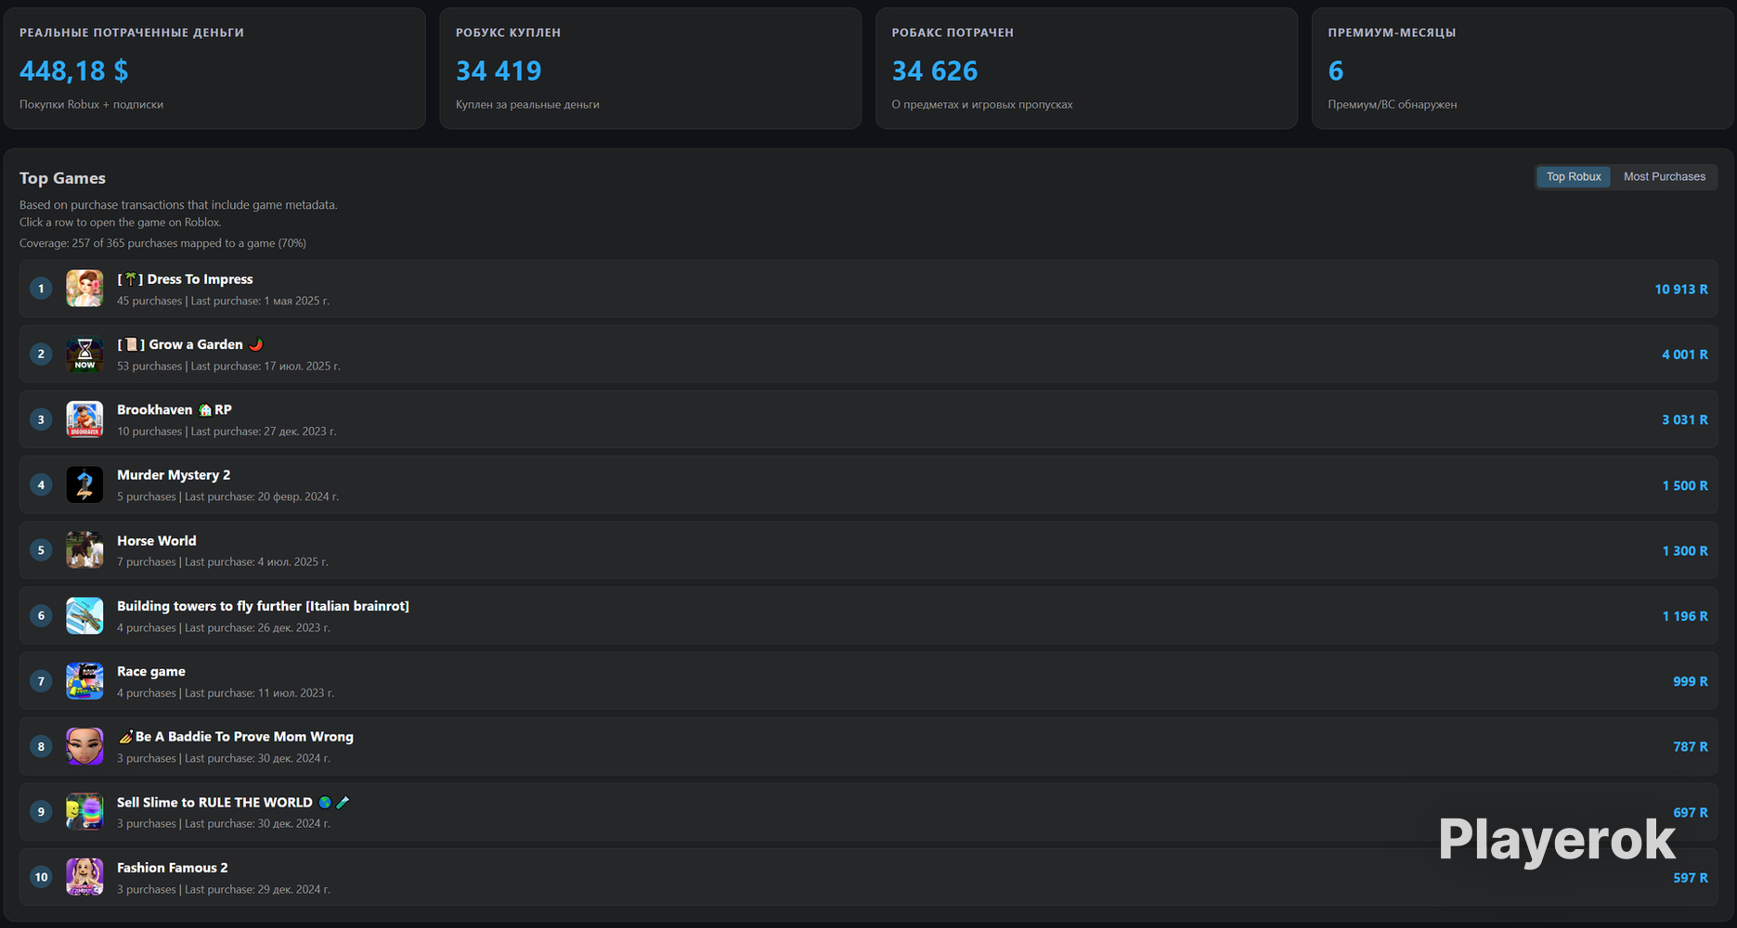Viewport: 1737px width, 928px height.
Task: Click the rank 6 number badge
Action: (41, 615)
